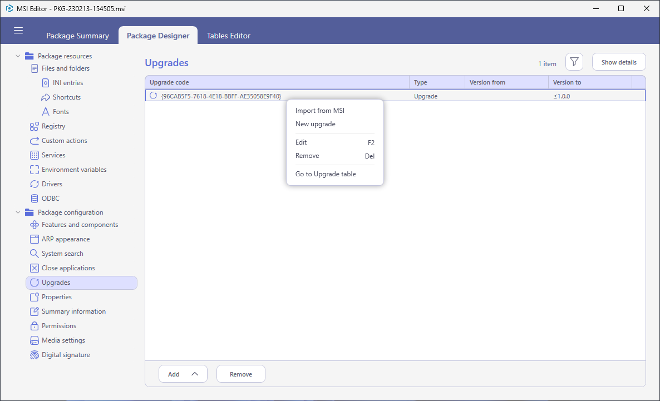This screenshot has width=660, height=401.
Task: Click the ARP appearance icon
Action: [35, 239]
